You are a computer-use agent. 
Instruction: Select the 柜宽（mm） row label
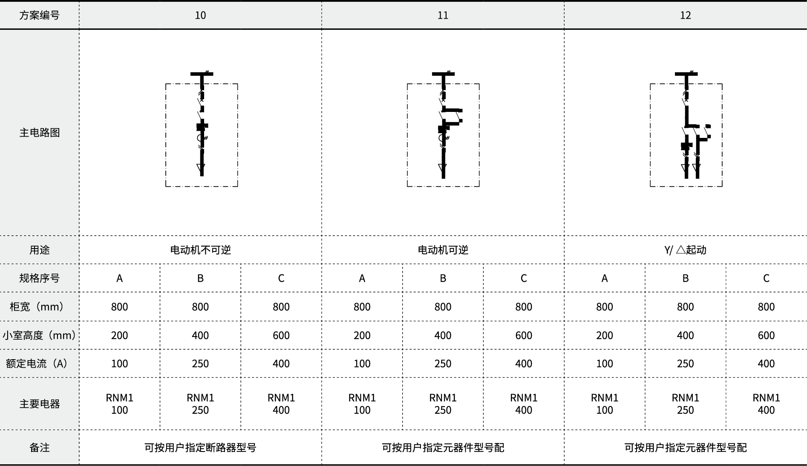point(39,307)
